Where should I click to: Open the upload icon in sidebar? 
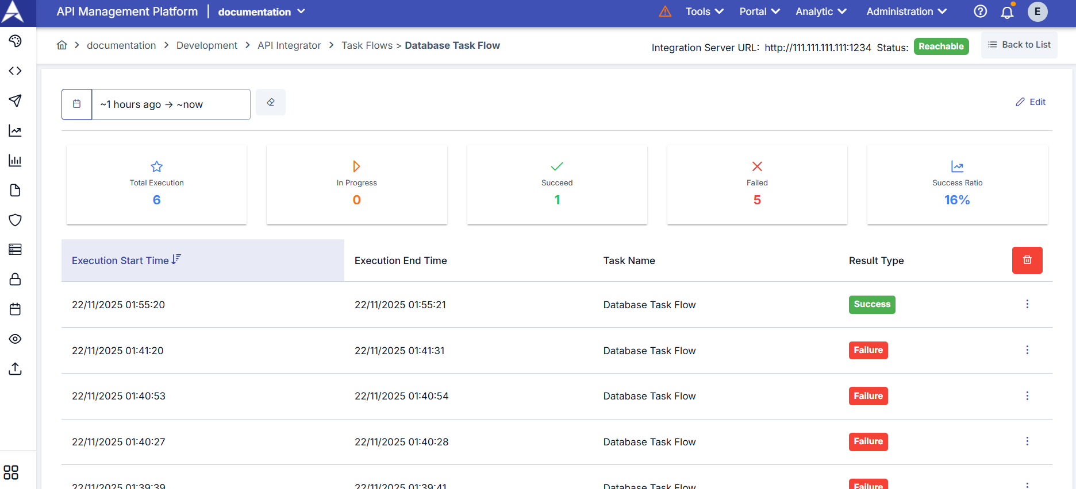click(16, 368)
